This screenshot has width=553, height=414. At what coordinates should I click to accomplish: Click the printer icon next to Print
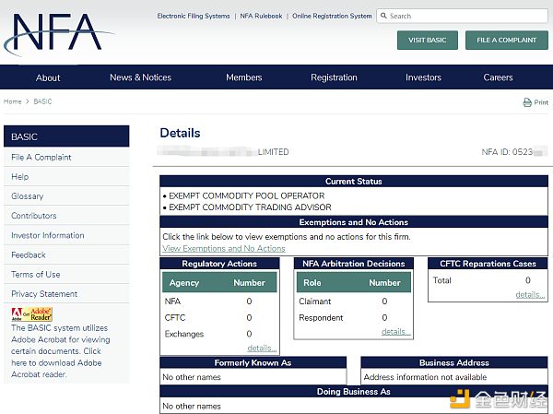(527, 102)
